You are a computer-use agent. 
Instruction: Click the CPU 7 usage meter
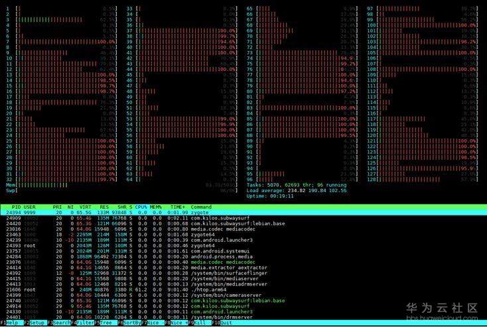click(x=62, y=42)
